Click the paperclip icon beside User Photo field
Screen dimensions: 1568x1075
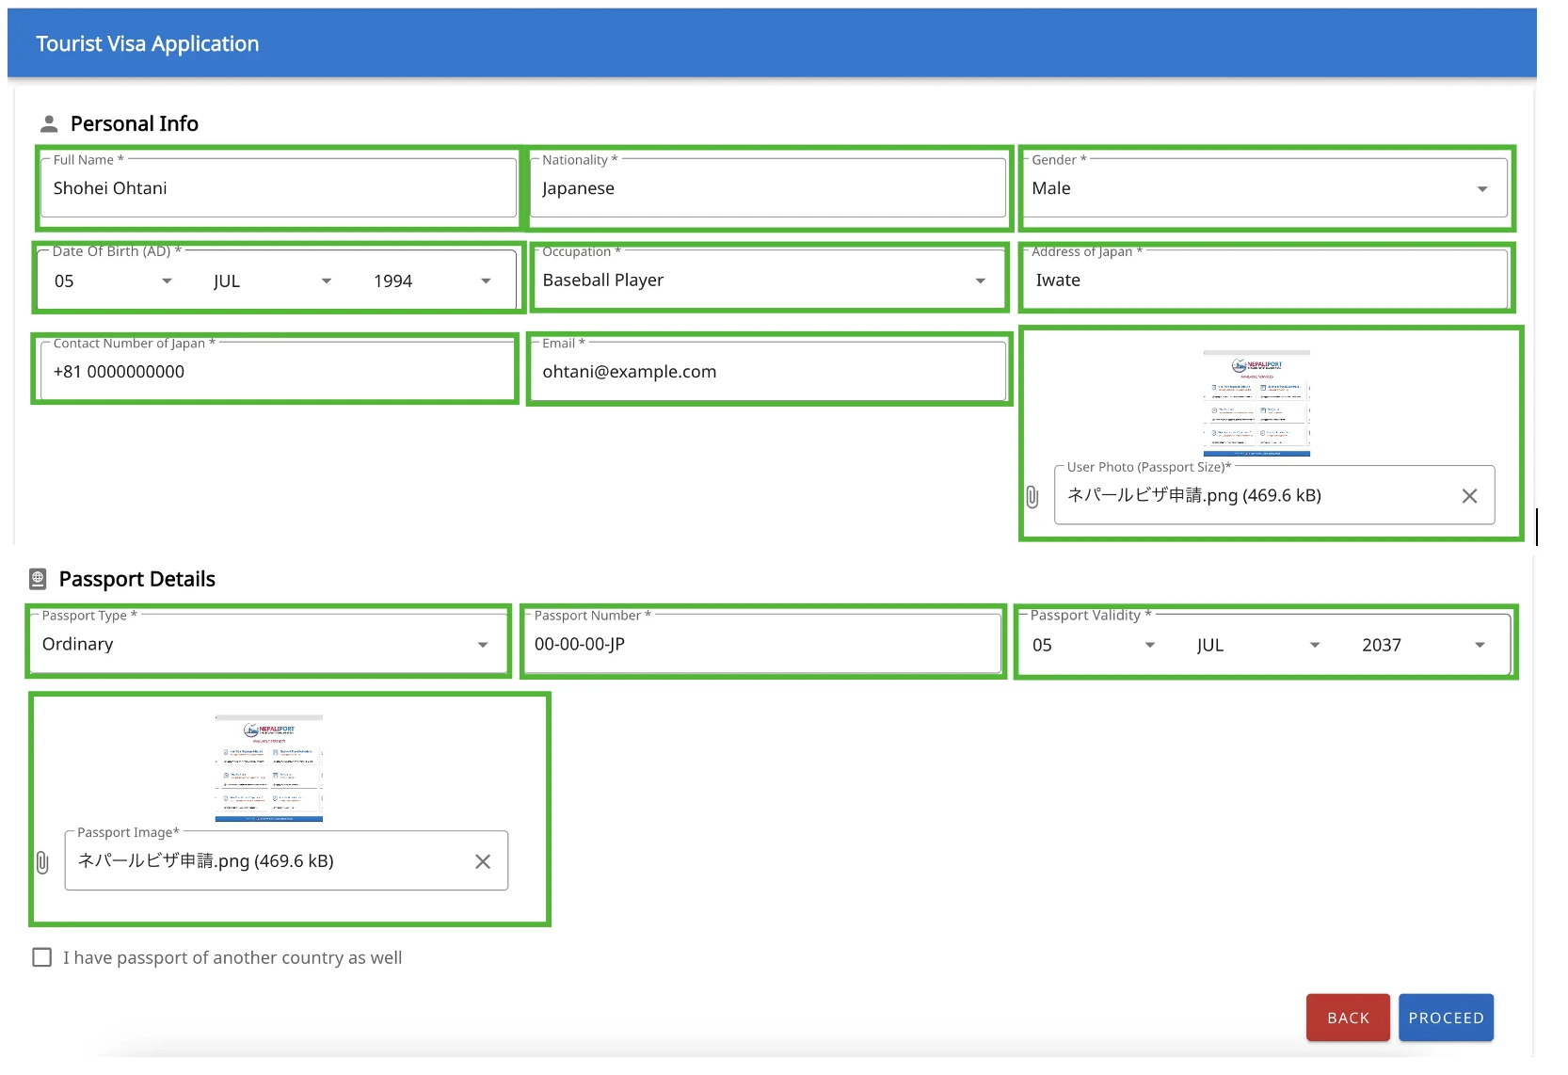(x=1032, y=497)
